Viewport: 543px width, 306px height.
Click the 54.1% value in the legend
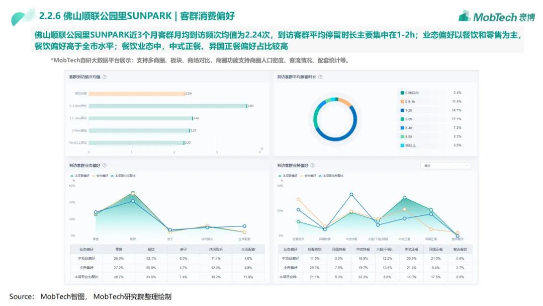[x=457, y=110]
